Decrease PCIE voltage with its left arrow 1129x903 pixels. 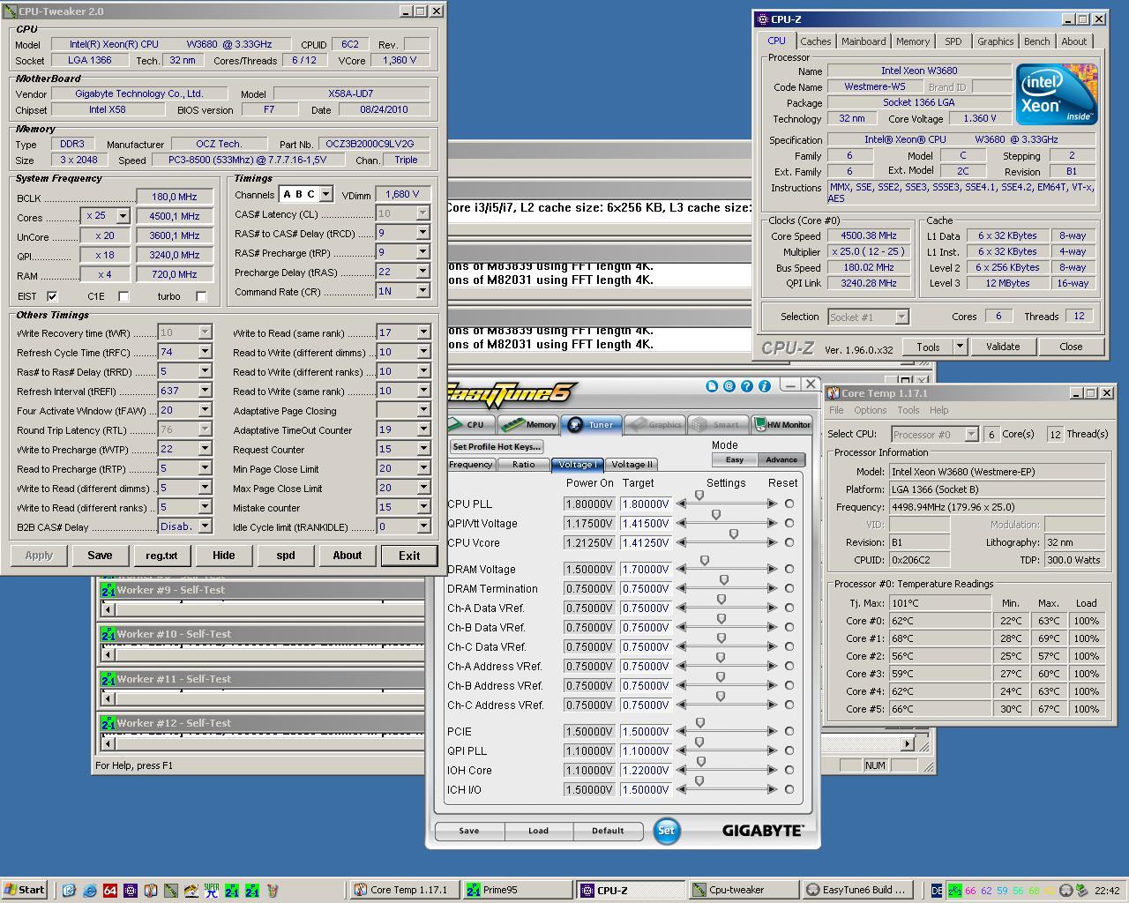681,732
